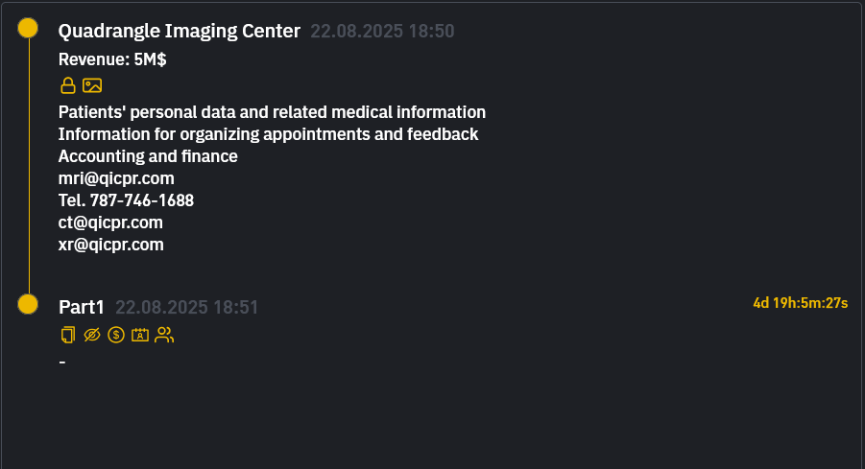Click the contact calendar icon under Part1
The width and height of the screenshot is (865, 469).
coord(140,335)
